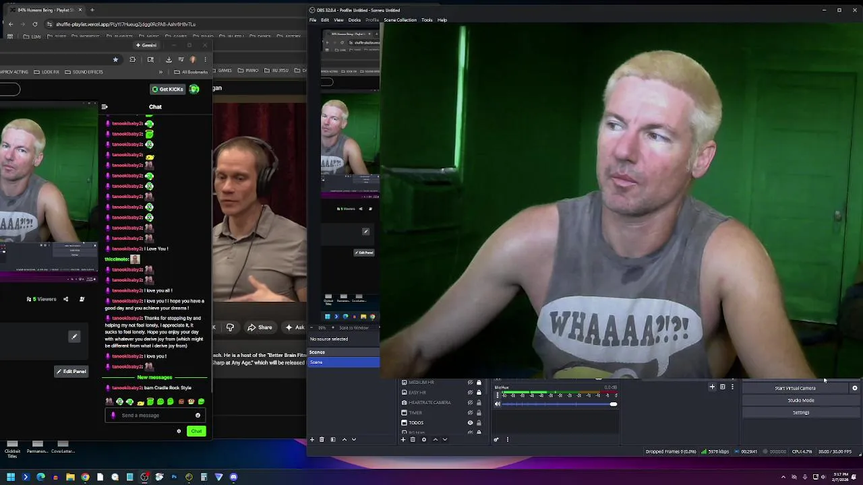The height and width of the screenshot is (485, 863).
Task: Open OBS File menu
Action: tap(313, 20)
